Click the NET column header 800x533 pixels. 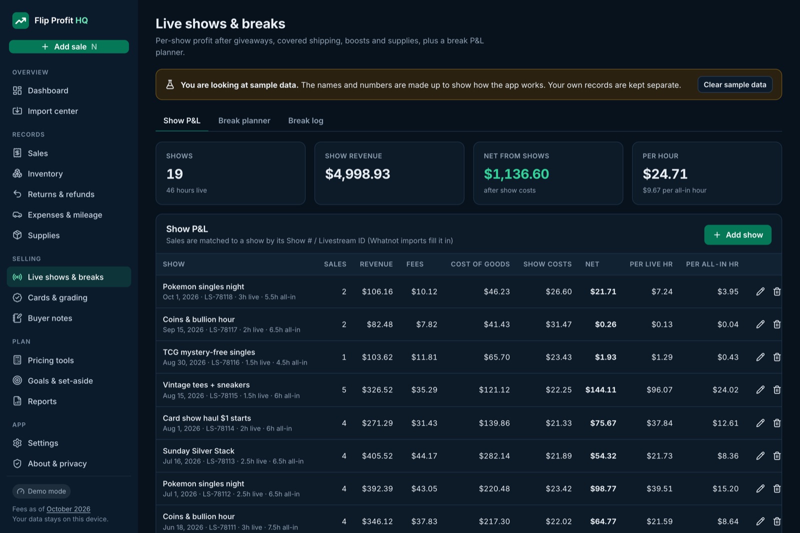pos(592,264)
